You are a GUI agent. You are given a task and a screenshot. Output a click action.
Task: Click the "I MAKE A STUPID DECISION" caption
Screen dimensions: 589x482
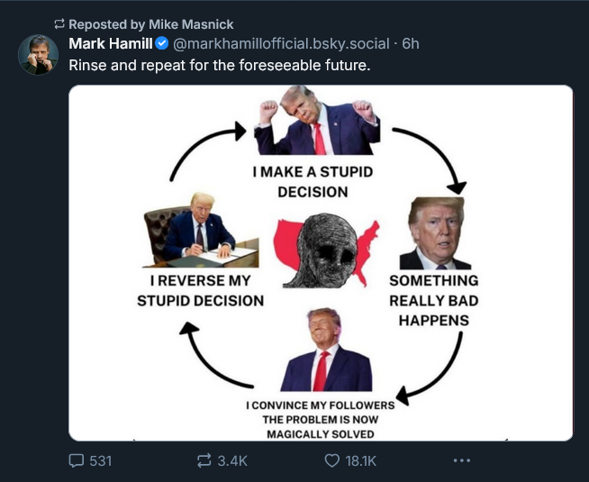[x=313, y=181]
